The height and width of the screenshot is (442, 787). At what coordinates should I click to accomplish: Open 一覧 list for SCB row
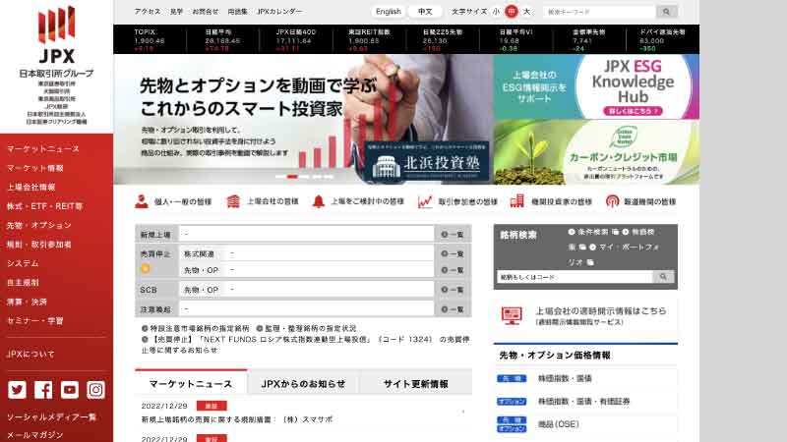pyautogui.click(x=453, y=290)
